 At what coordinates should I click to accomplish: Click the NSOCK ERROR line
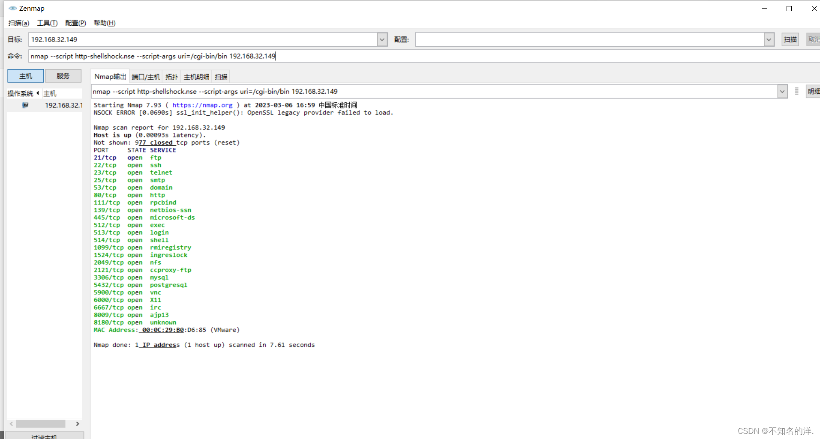click(243, 113)
